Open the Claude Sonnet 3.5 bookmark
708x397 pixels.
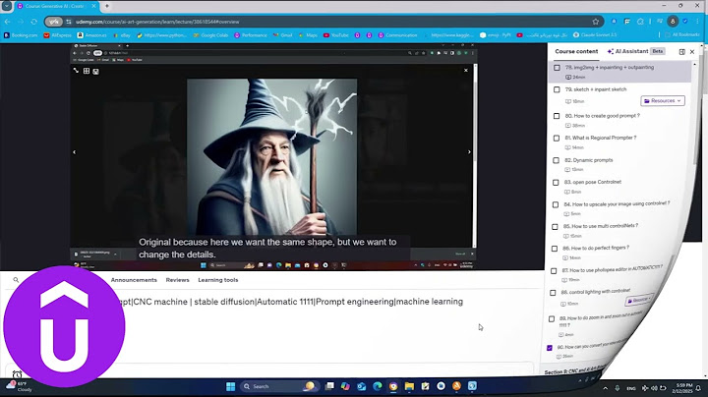pos(595,34)
